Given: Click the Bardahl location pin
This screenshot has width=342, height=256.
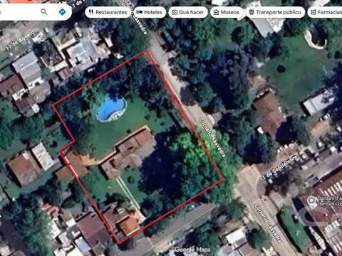Looking at the screenshot, I should pos(311,201).
